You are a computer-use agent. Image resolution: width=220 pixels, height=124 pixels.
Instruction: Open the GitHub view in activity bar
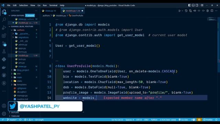pyautogui.click(x=4, y=75)
